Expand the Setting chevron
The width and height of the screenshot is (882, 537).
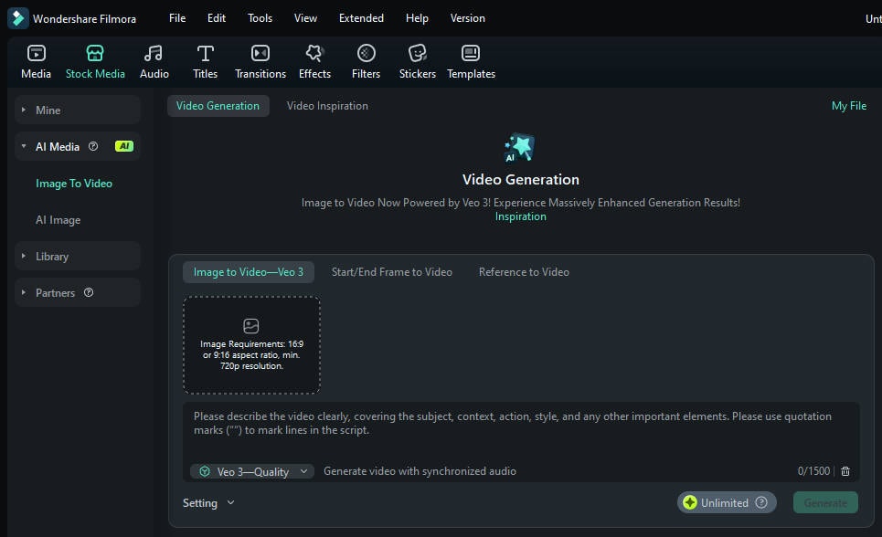pyautogui.click(x=230, y=502)
